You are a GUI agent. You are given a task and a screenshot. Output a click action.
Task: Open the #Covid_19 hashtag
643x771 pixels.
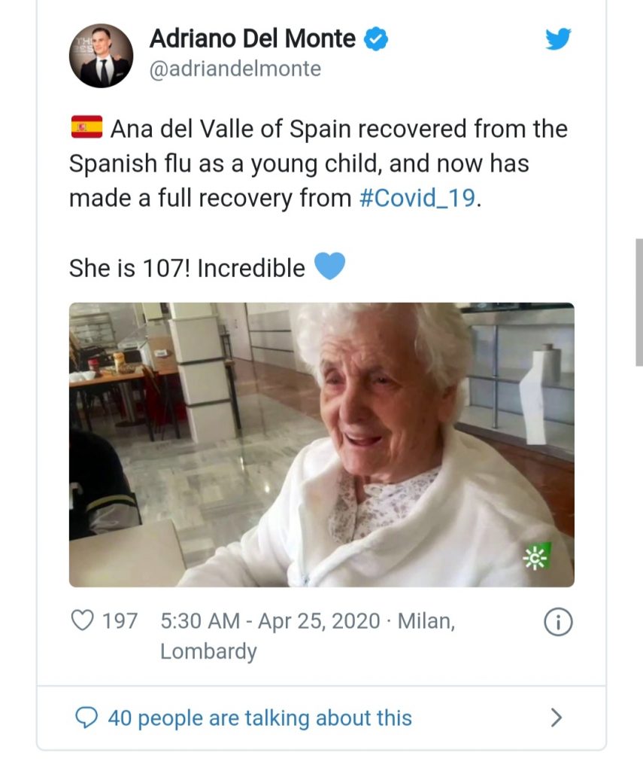tap(417, 198)
